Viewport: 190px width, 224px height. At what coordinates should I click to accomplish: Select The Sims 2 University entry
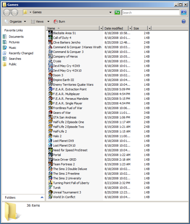pos(67,178)
